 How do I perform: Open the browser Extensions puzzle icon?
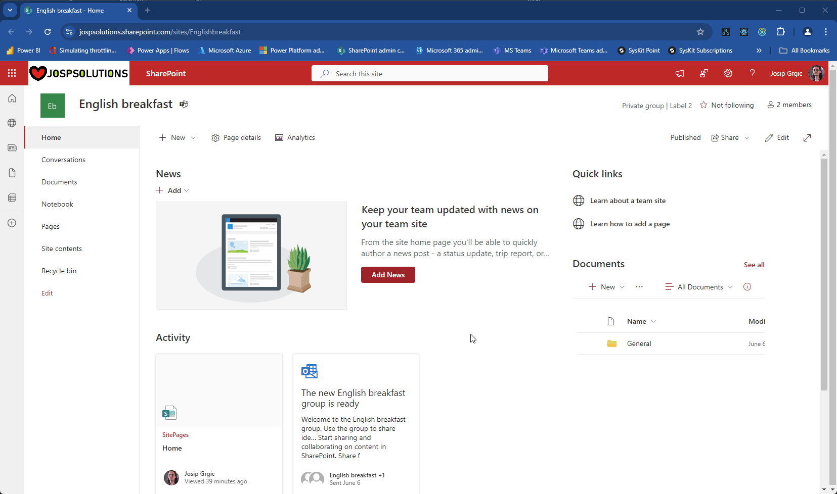[780, 32]
